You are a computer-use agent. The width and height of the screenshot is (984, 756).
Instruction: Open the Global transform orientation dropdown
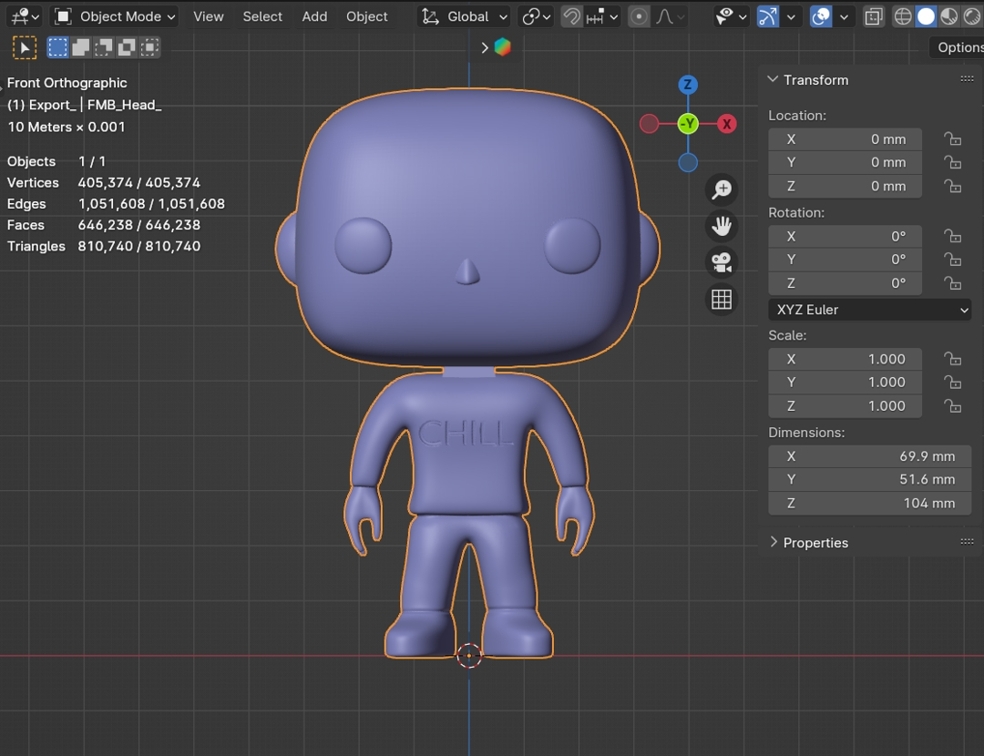point(466,16)
